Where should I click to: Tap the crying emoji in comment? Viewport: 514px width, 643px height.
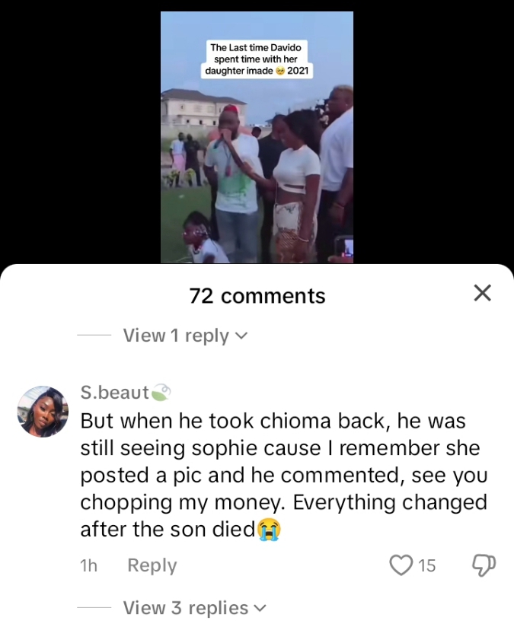(x=269, y=530)
